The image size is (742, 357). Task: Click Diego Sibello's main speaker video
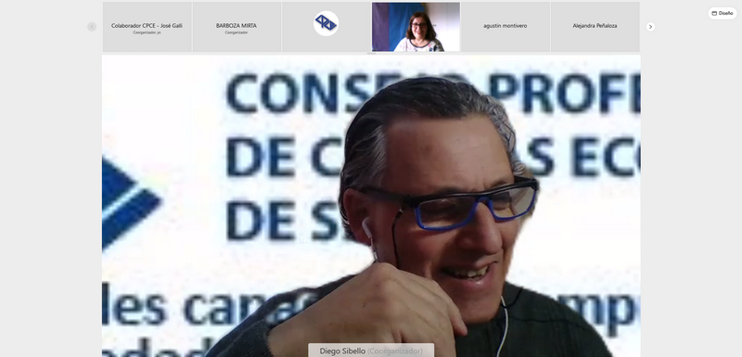pos(371,206)
